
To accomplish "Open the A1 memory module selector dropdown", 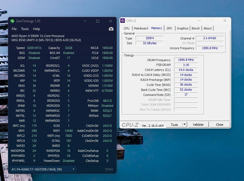I will pos(43,169).
